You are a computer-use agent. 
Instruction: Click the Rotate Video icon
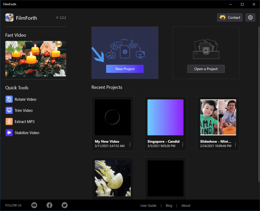pyautogui.click(x=9, y=99)
